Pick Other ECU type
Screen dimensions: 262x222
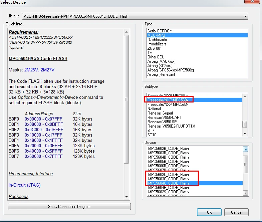coord(197,57)
